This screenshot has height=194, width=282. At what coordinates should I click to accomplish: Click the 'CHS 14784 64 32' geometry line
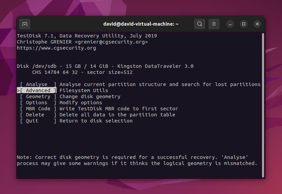click(x=82, y=72)
